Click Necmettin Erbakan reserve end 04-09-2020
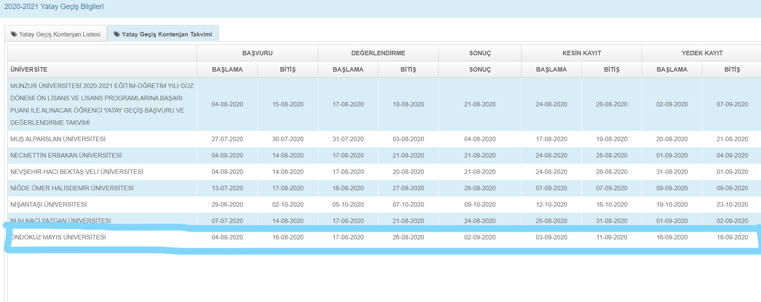 pyautogui.click(x=732, y=156)
